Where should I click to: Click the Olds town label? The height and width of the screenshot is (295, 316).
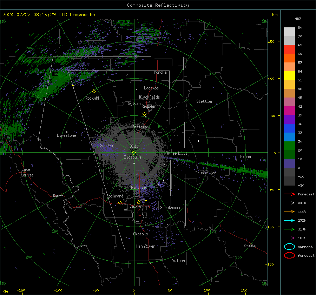coord(134,146)
